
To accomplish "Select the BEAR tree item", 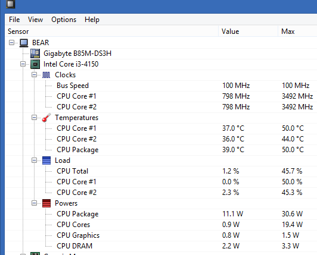I will [41, 43].
